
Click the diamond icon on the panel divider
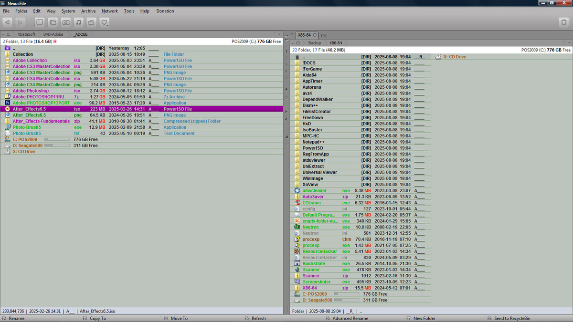pyautogui.click(x=286, y=97)
